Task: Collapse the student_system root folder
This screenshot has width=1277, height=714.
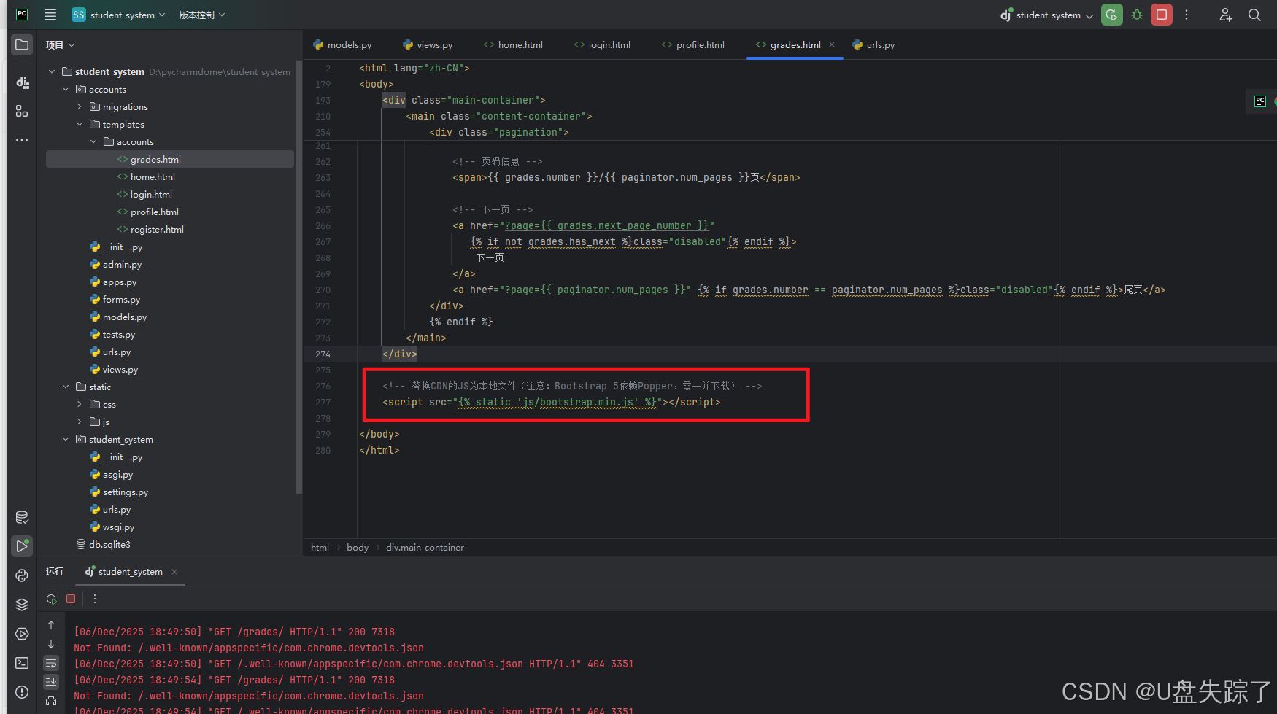Action: pyautogui.click(x=52, y=71)
